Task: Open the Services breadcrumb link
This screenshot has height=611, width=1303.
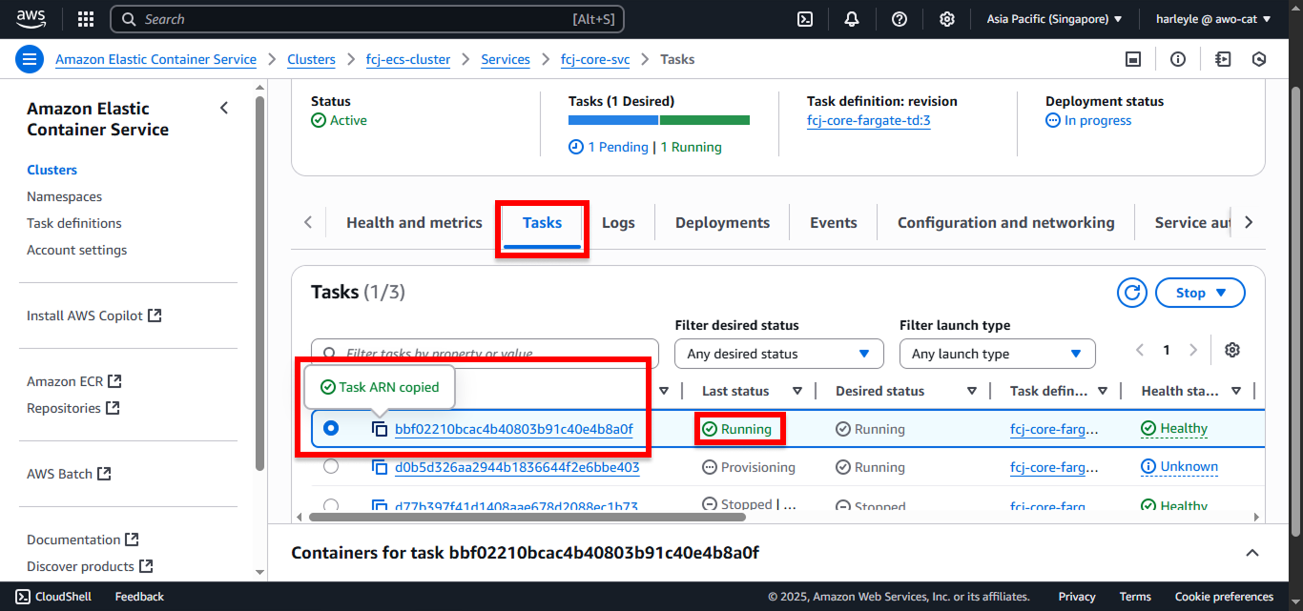Action: (x=506, y=59)
